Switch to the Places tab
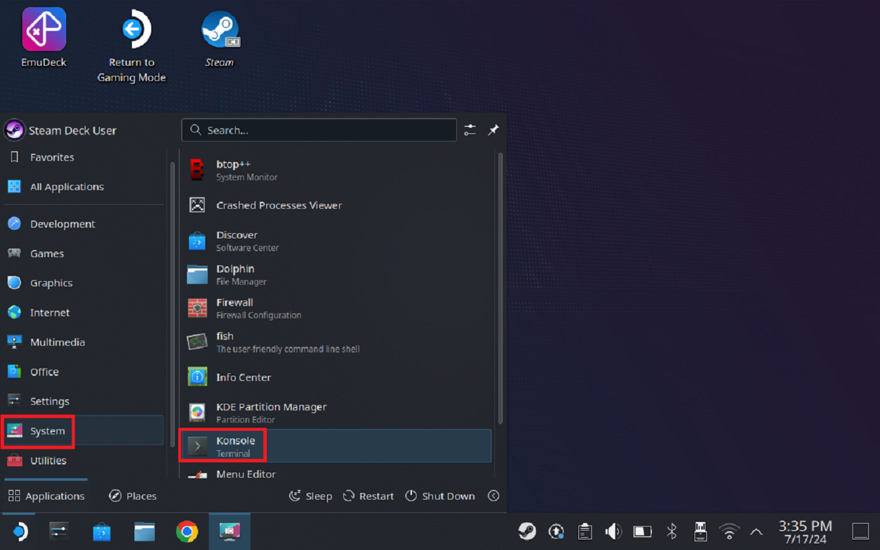 [x=133, y=496]
